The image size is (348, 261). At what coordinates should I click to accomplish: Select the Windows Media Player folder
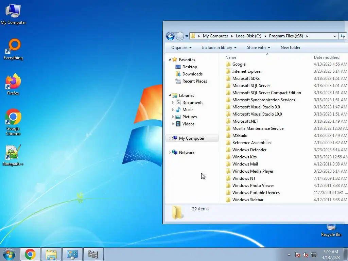click(253, 171)
